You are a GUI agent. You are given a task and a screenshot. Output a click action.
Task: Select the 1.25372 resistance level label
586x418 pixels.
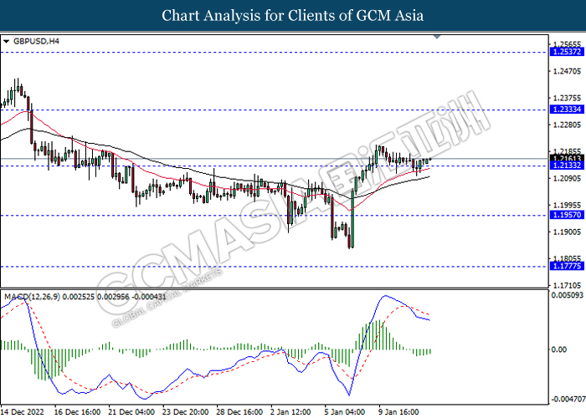click(567, 52)
